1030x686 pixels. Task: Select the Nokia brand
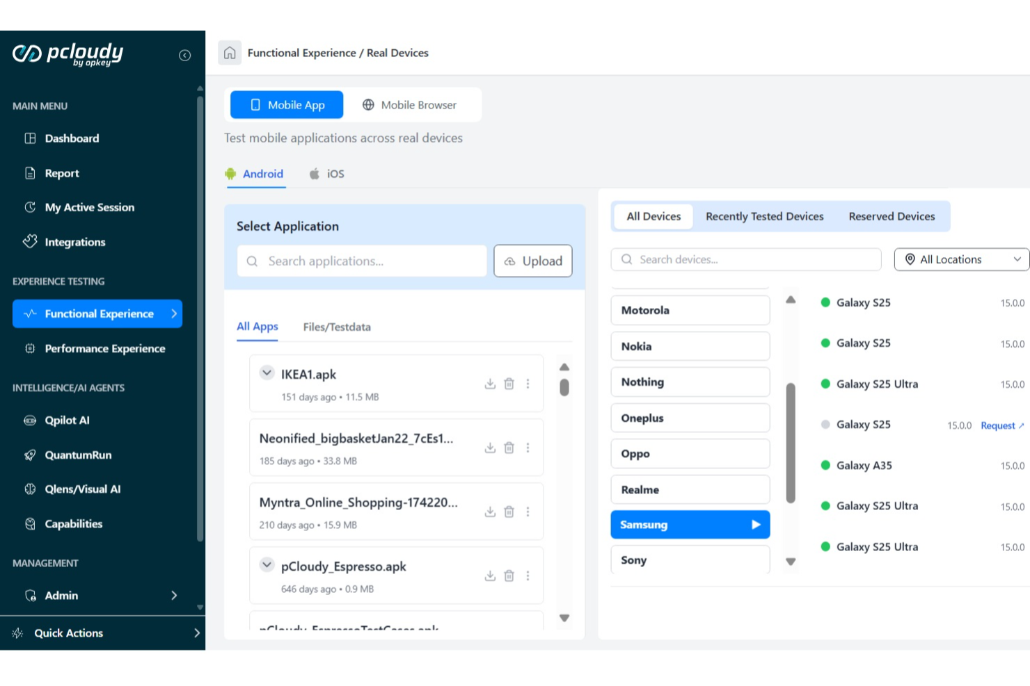click(690, 346)
